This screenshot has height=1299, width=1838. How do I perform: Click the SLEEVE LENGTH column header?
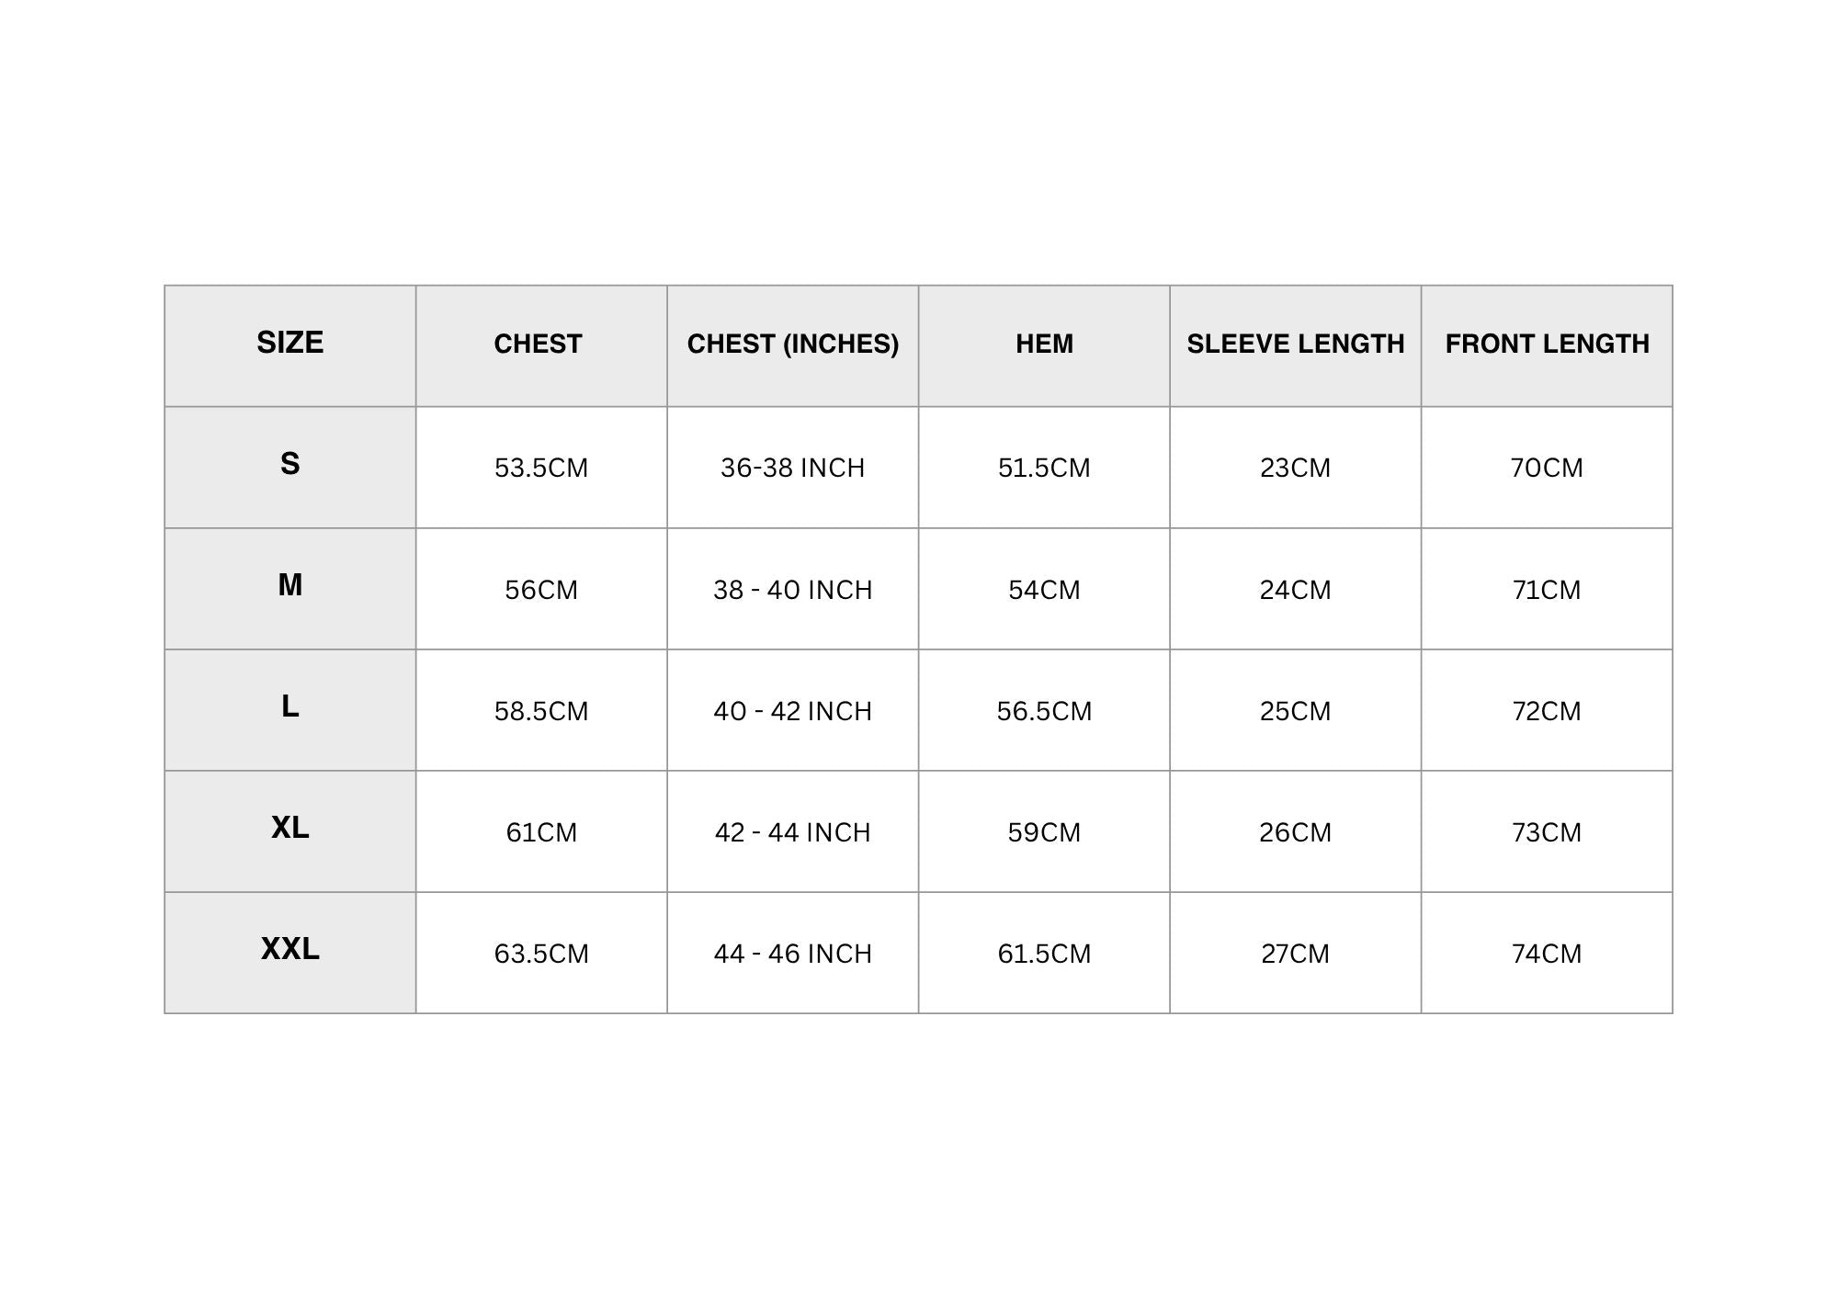pyautogui.click(x=1295, y=344)
